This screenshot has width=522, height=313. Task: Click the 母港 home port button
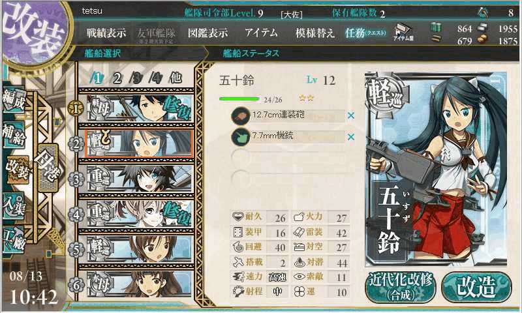(x=48, y=168)
